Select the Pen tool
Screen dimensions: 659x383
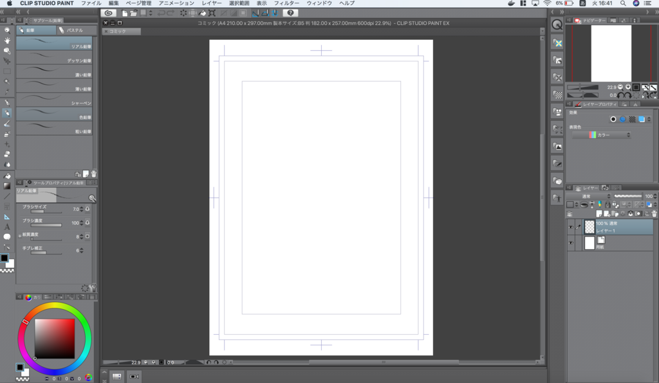pyautogui.click(x=6, y=103)
